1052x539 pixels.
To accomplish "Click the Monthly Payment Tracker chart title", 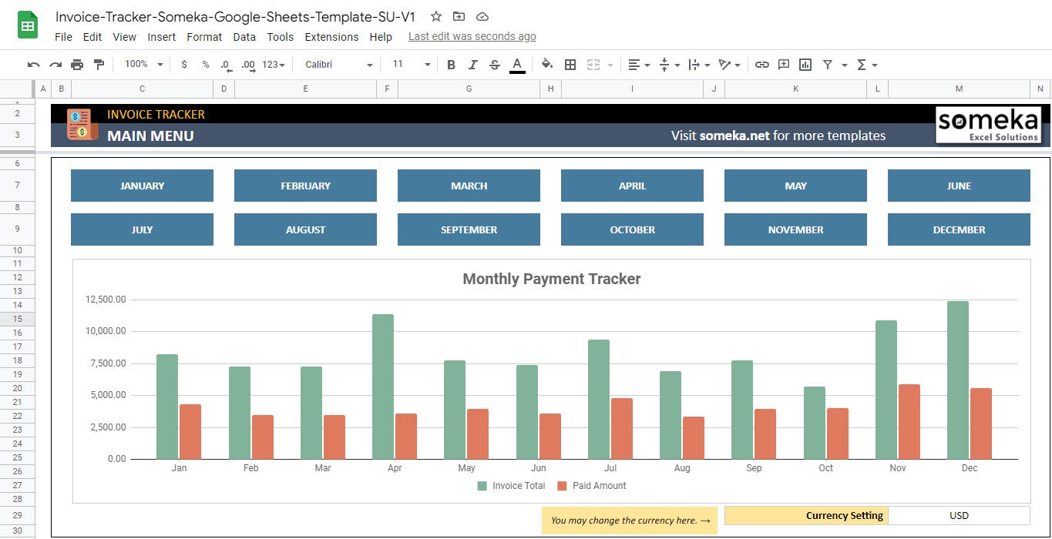I will 552,279.
